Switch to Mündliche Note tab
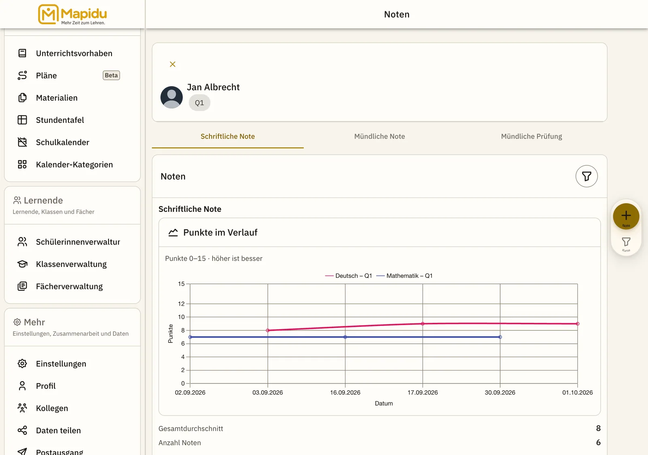This screenshot has height=455, width=648. point(379,137)
